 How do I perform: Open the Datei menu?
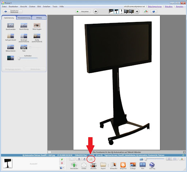pyautogui.click(x=4, y=7)
